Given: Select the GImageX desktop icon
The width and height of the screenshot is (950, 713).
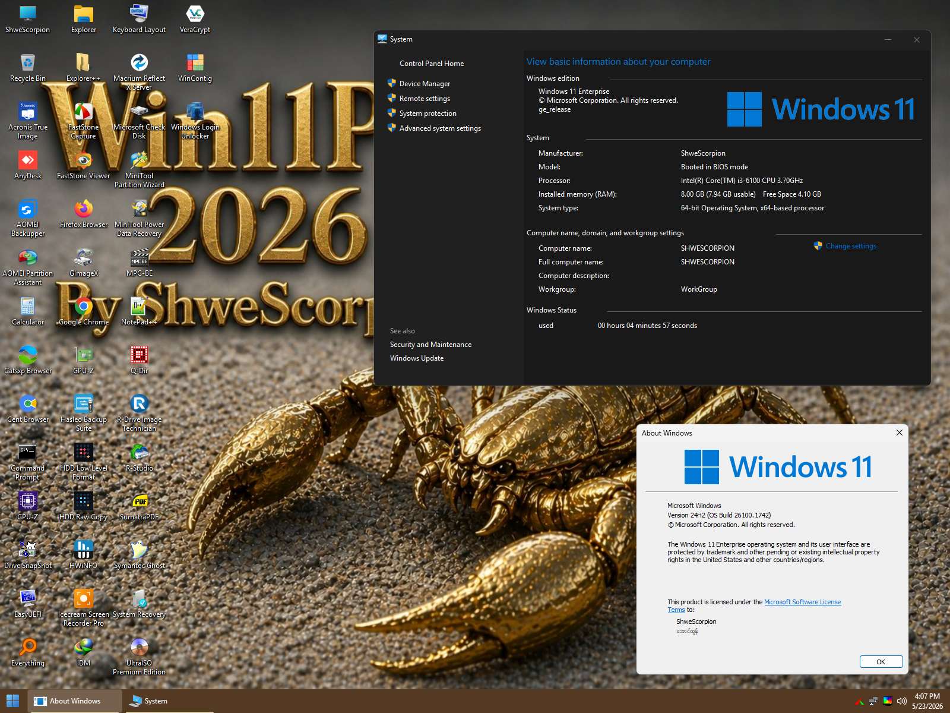Looking at the screenshot, I should click(x=84, y=263).
